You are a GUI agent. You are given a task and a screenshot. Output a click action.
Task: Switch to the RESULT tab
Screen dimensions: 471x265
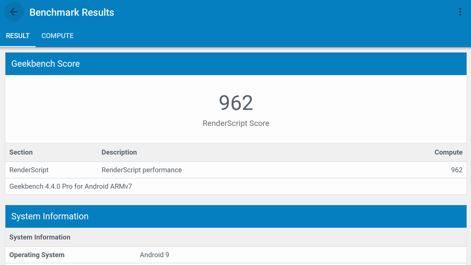point(18,36)
